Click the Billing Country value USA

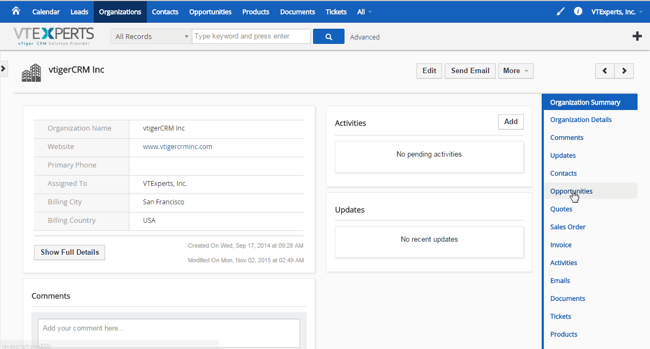[x=149, y=221]
